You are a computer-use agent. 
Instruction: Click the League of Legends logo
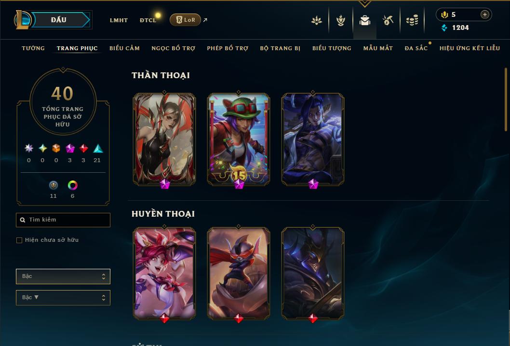(23, 20)
